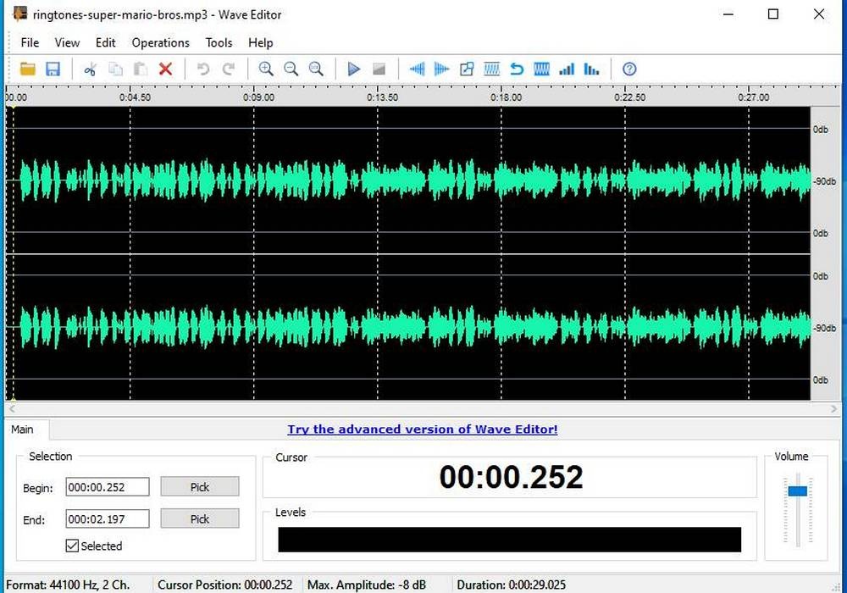Select the Fade Out tool
The width and height of the screenshot is (847, 593).
(441, 69)
